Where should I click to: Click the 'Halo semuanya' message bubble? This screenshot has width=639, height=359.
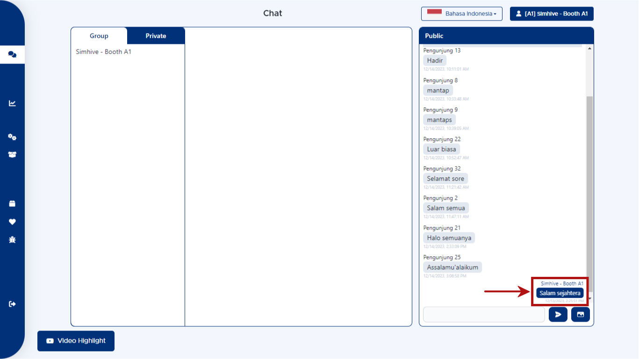449,238
